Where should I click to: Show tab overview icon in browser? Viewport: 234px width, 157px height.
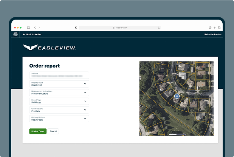click(x=219, y=28)
